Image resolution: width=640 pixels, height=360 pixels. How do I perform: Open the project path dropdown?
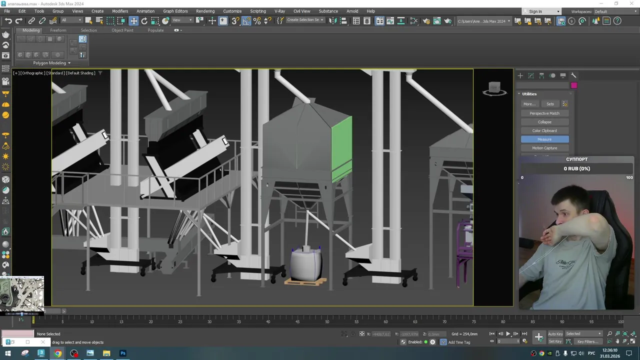tap(484, 21)
